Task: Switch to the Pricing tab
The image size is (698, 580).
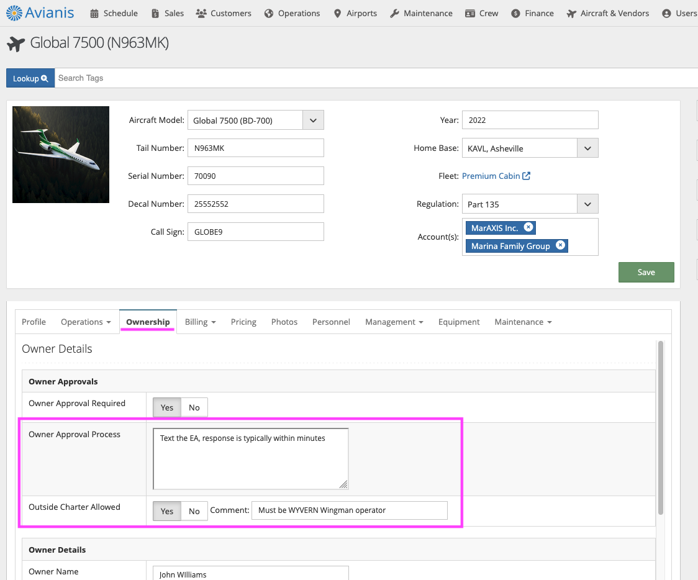Action: 243,322
